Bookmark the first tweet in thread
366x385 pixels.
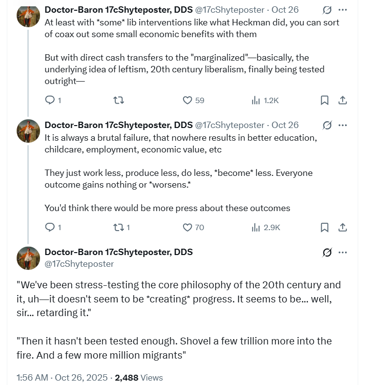(x=325, y=100)
